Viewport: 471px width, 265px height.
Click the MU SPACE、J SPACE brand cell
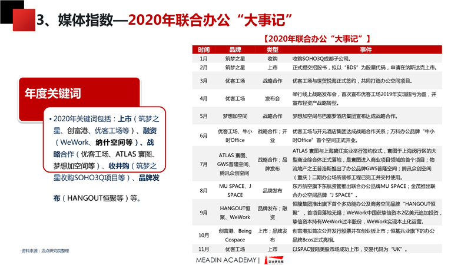235,191
